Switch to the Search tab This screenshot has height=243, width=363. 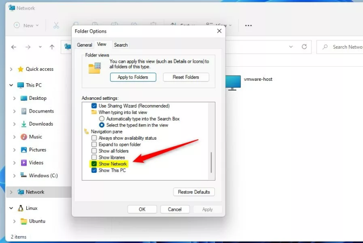click(x=121, y=45)
